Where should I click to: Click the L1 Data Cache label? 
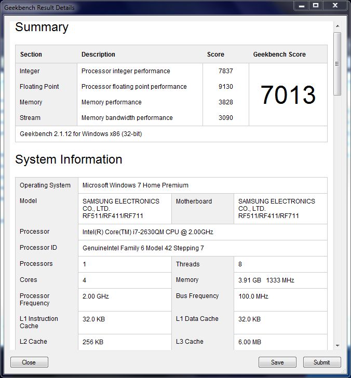(x=197, y=319)
